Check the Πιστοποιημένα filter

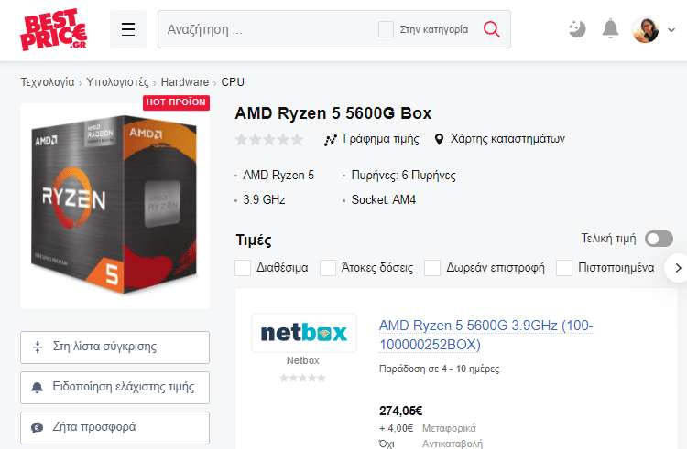(564, 268)
